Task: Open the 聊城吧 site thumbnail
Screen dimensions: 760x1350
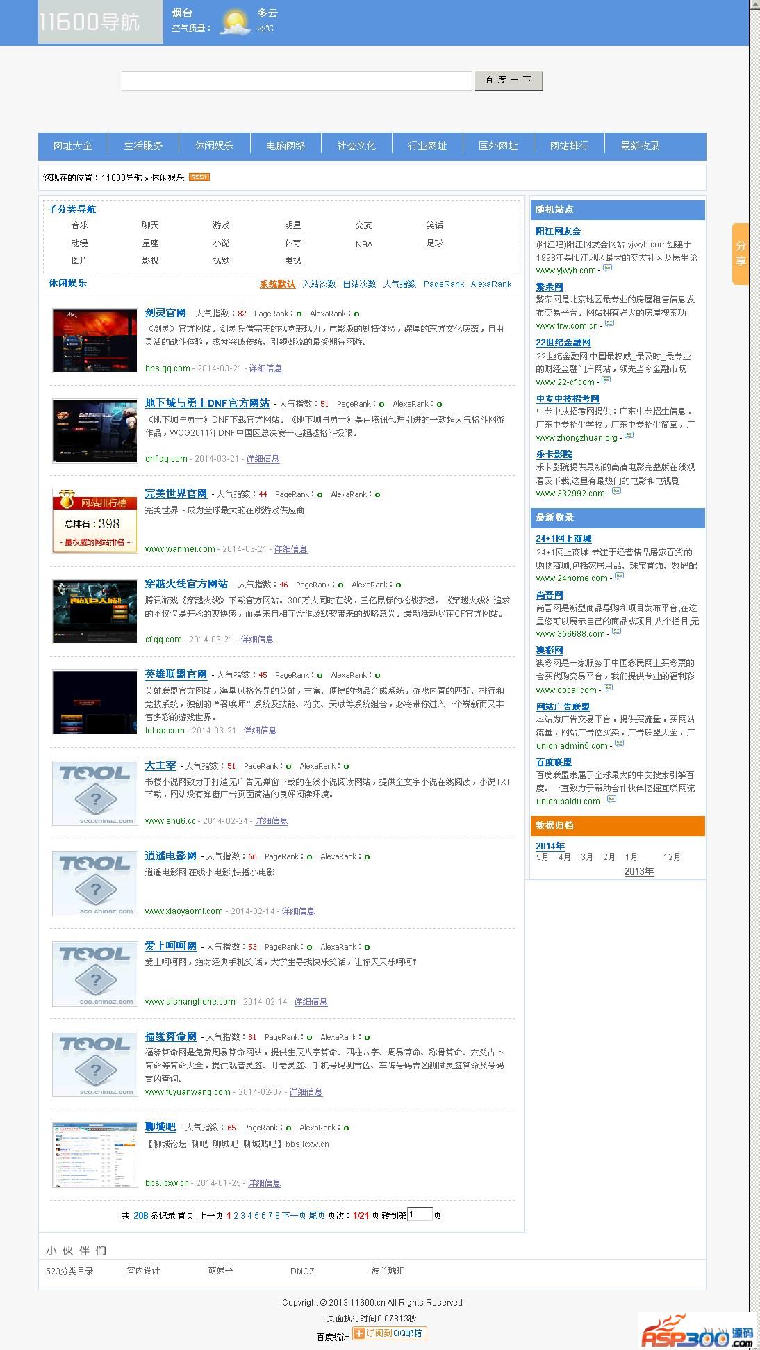Action: point(95,1155)
